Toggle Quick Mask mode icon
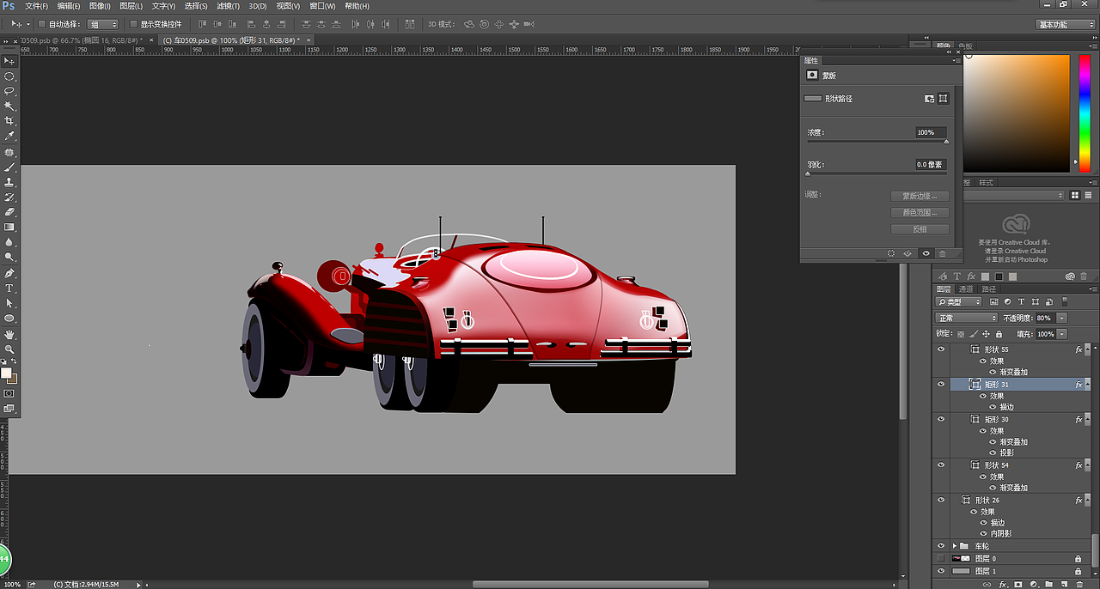Screen dimensions: 1100x589 [x=9, y=393]
